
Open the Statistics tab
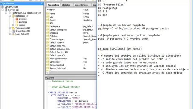[x=66, y=5]
